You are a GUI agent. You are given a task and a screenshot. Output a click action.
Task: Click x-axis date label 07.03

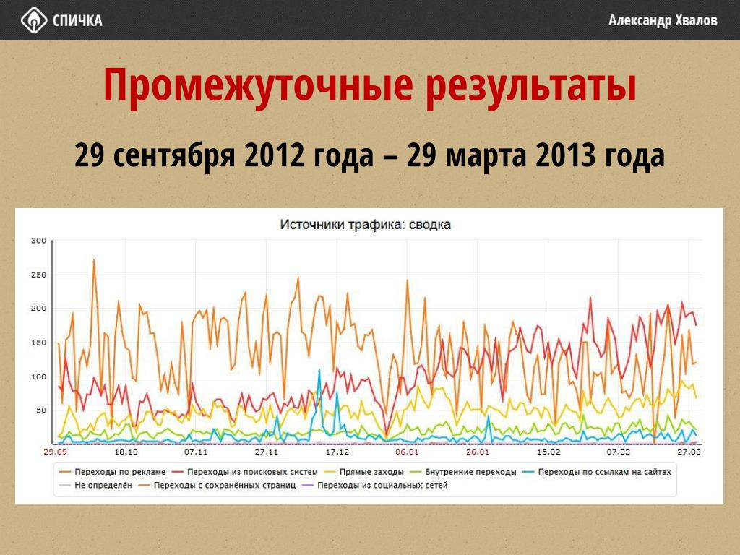619,452
